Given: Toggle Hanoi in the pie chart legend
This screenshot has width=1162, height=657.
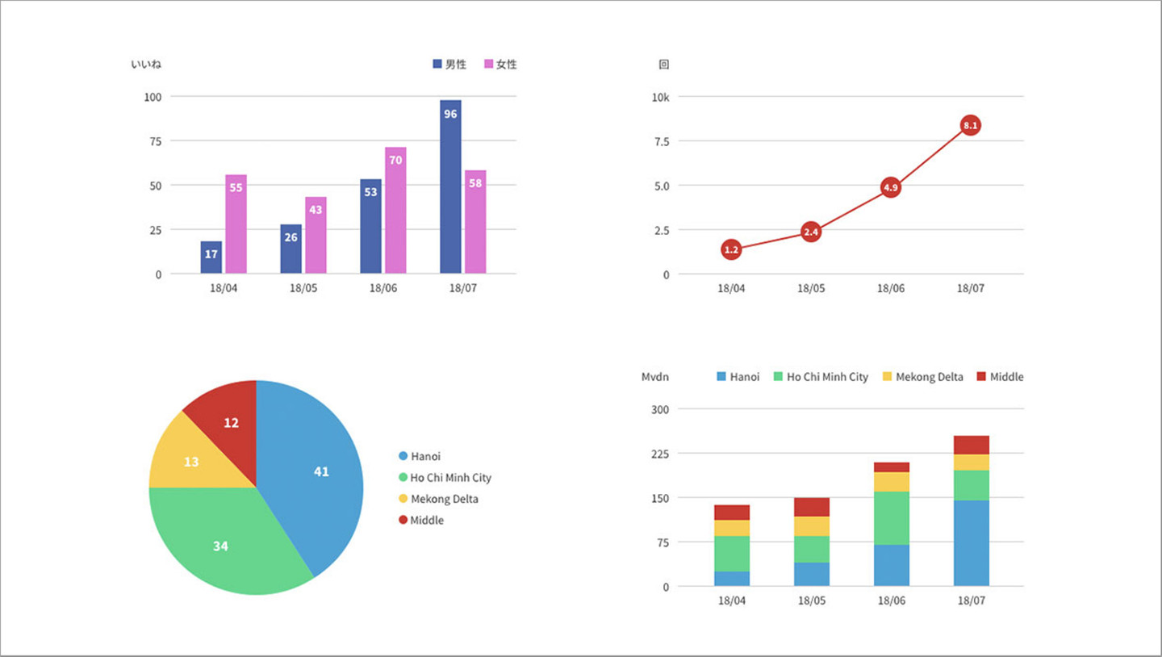Looking at the screenshot, I should (425, 456).
